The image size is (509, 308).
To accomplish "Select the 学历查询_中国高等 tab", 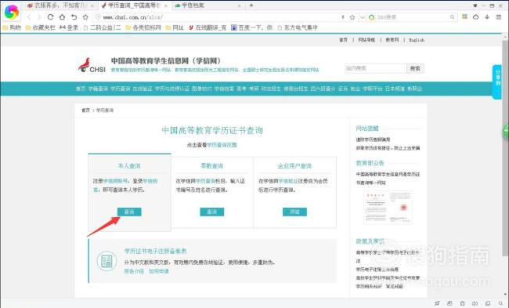I will pyautogui.click(x=134, y=5).
